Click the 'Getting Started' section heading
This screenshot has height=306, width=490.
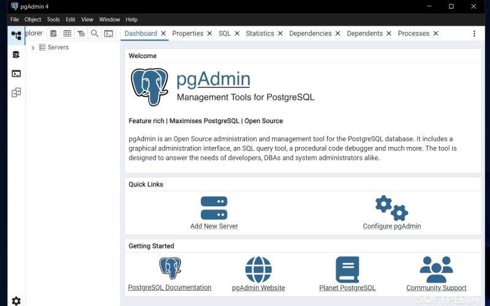pos(151,246)
